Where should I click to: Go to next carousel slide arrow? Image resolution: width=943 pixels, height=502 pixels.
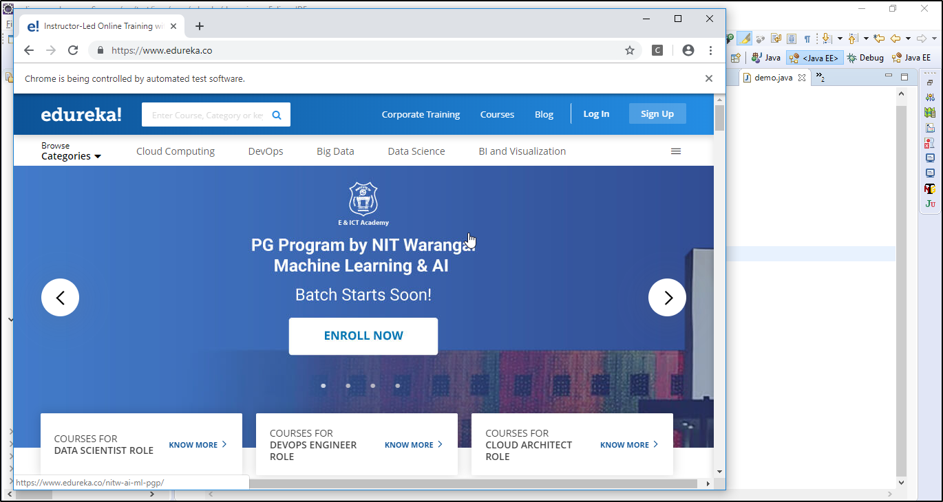(667, 297)
